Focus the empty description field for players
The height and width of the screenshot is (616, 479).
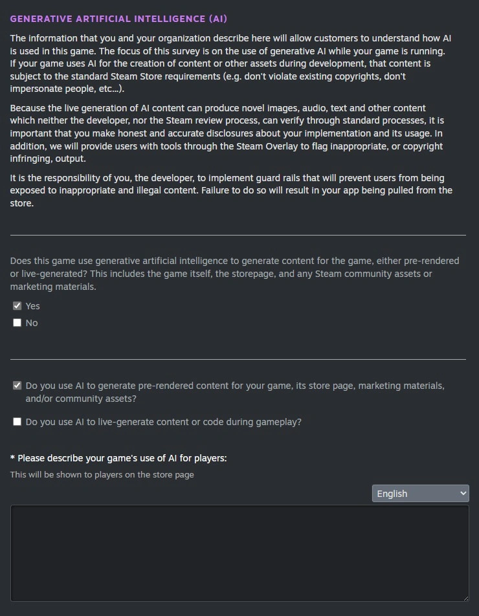click(x=240, y=553)
